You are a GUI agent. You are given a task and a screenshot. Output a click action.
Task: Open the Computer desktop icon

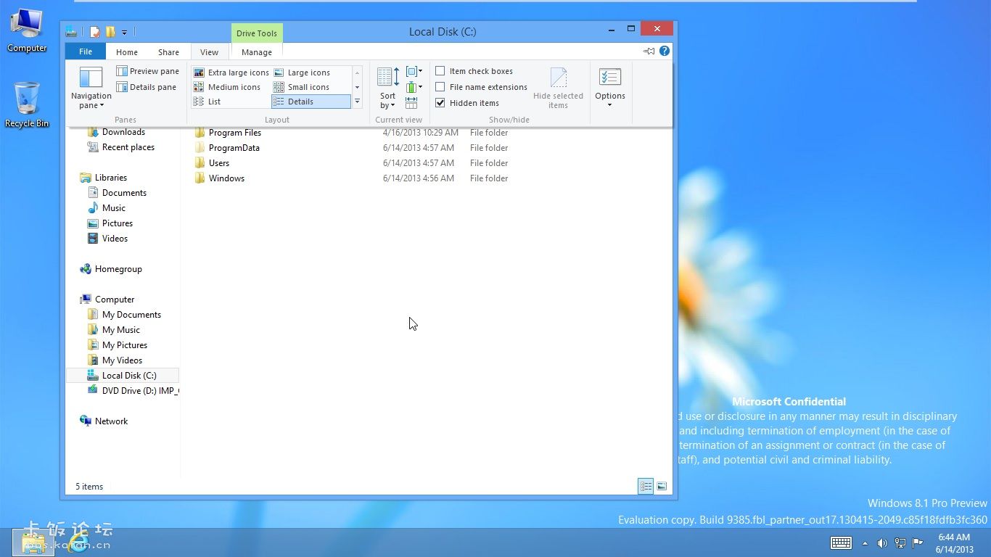pyautogui.click(x=27, y=30)
